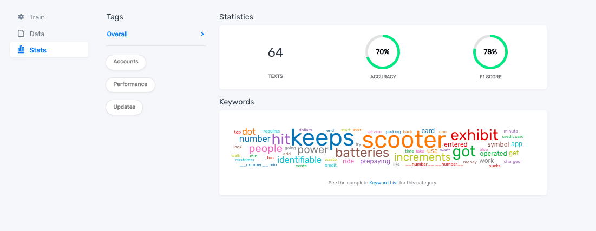Viewport: 596px width, 231px height.
Task: Click the keyword 'increments' in cloud
Action: click(422, 157)
